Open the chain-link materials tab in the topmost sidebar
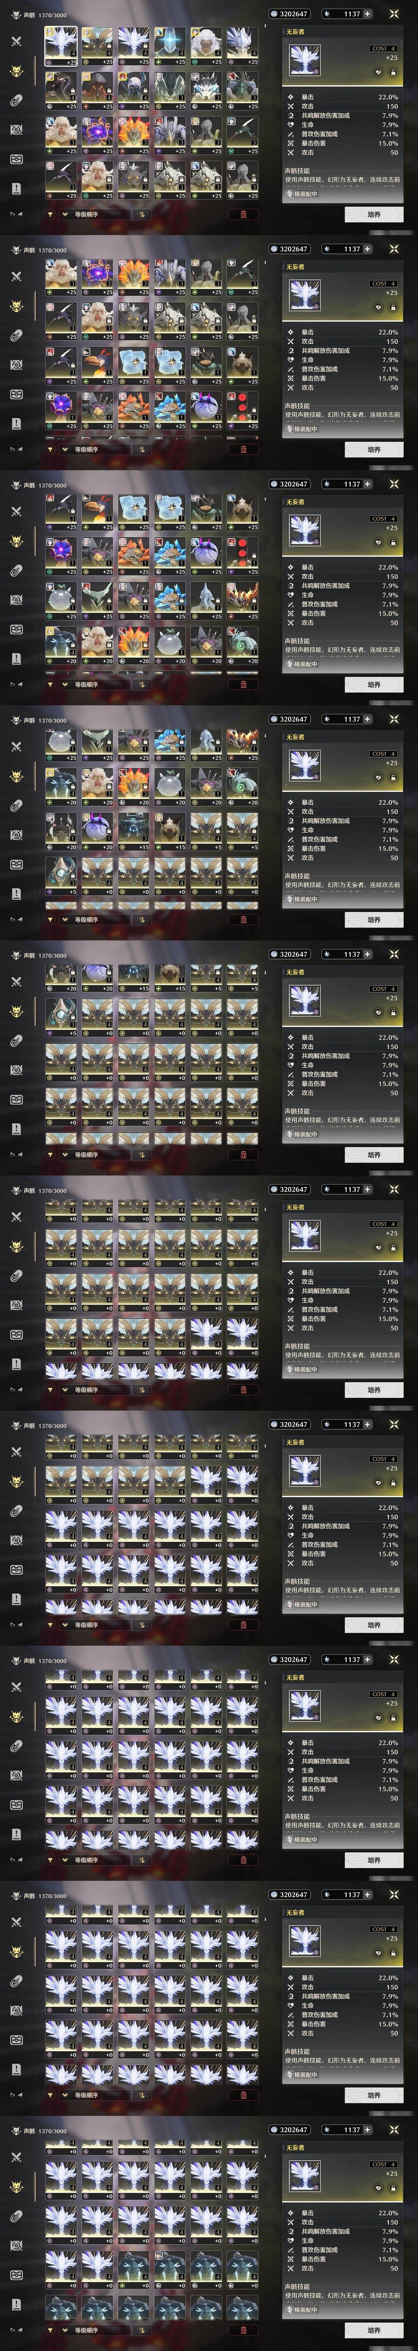Image resolution: width=418 pixels, height=2351 pixels. click(16, 100)
